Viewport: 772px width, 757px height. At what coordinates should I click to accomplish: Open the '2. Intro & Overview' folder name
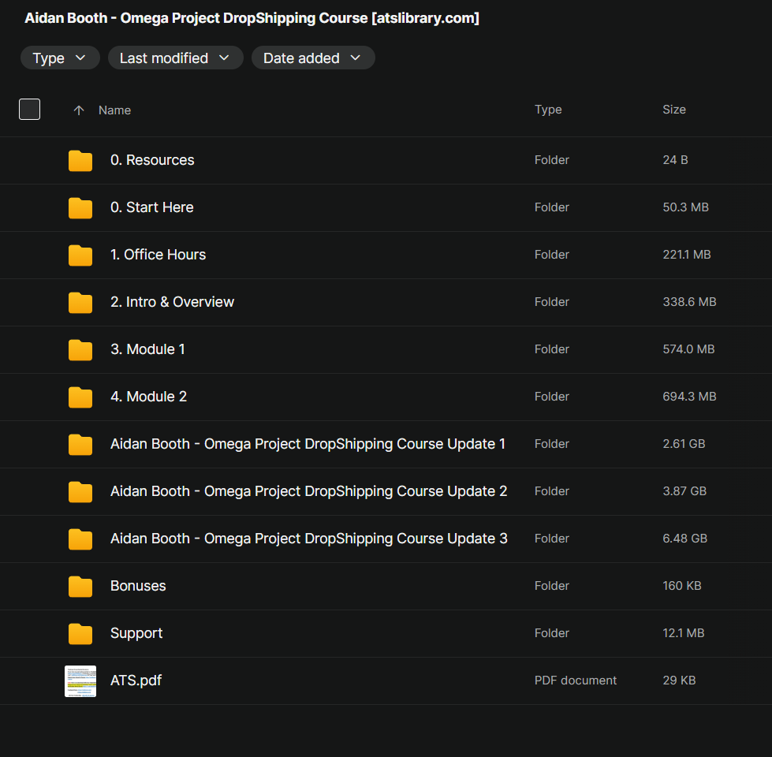[x=173, y=302]
